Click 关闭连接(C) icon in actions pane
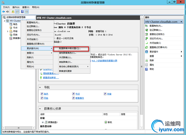The width and height of the screenshot is (186, 135). click(147, 43)
